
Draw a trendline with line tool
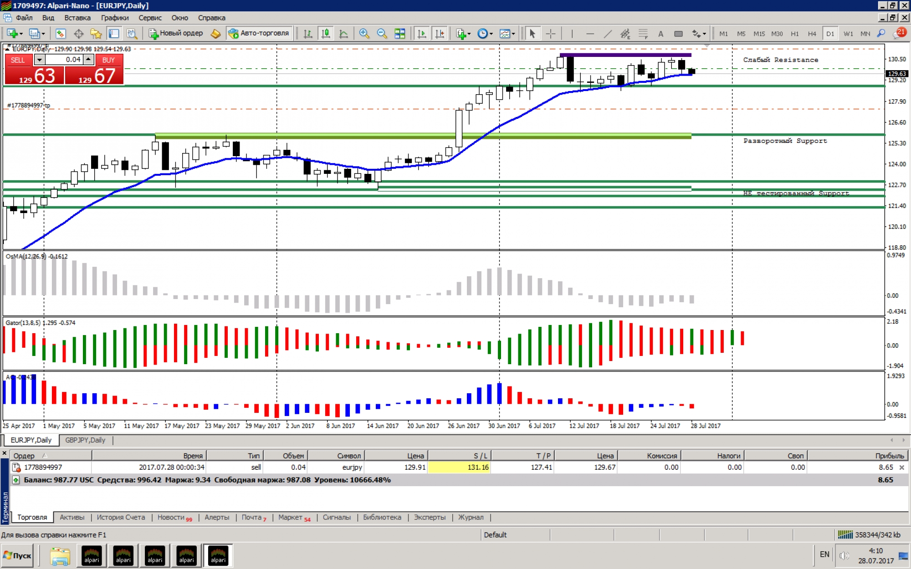[608, 34]
